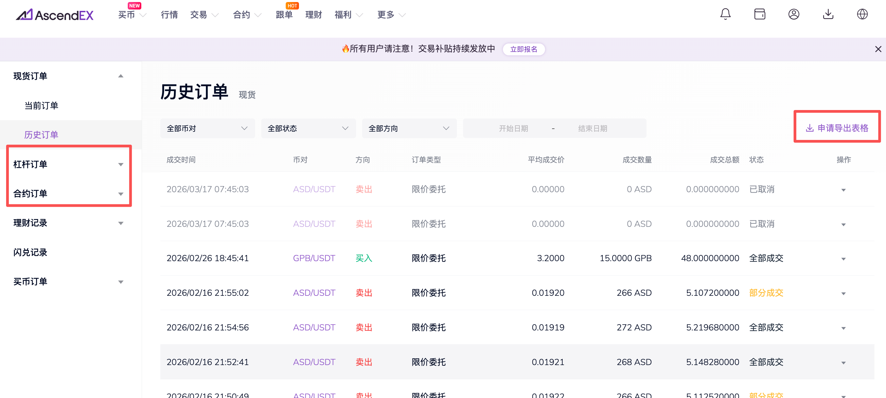Expand details of GPB/USDT order row

pyautogui.click(x=843, y=259)
